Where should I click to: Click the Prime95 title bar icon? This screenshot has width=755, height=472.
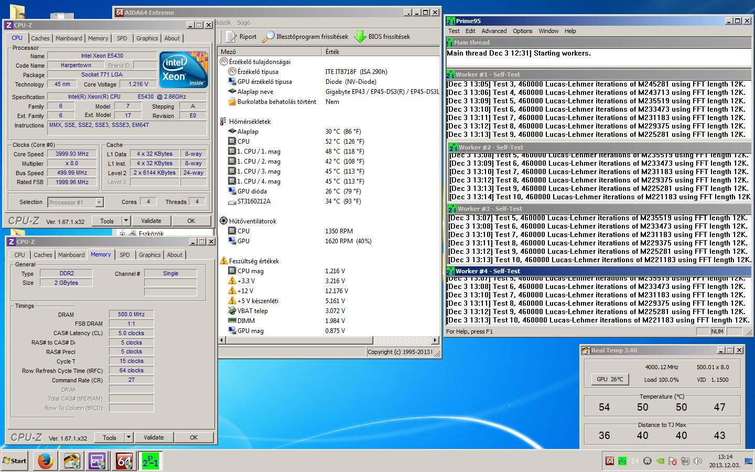click(450, 21)
